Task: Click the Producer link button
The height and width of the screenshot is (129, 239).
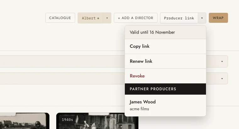Action: pyautogui.click(x=179, y=18)
